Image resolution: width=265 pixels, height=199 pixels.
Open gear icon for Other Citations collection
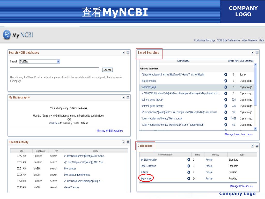[x=189, y=166]
